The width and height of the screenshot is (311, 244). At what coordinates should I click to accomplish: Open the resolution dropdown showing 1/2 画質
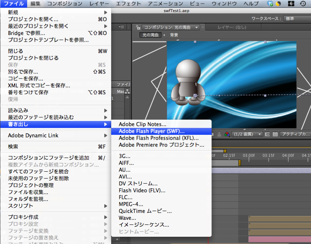coord(247,134)
